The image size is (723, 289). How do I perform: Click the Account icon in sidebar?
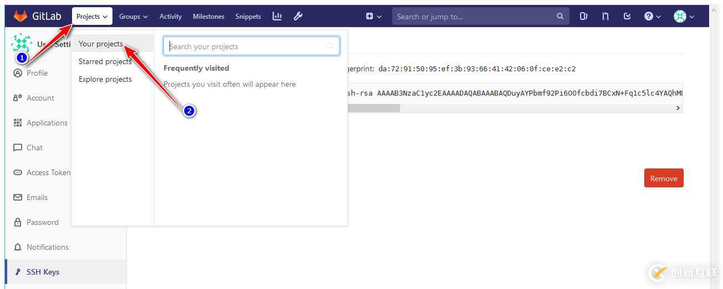point(18,98)
